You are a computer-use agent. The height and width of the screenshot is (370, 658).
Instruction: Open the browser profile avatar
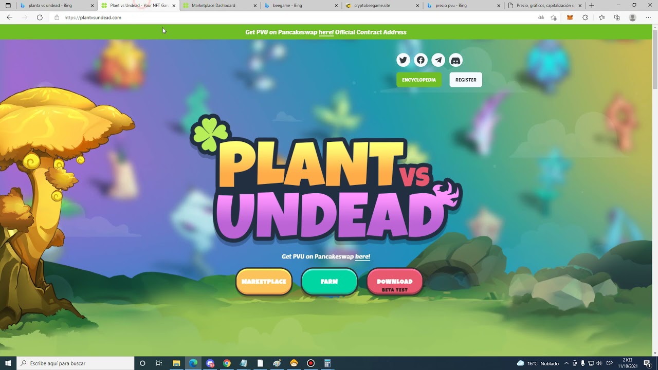633,17
